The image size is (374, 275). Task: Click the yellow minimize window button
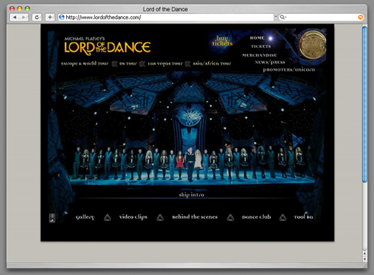20,8
